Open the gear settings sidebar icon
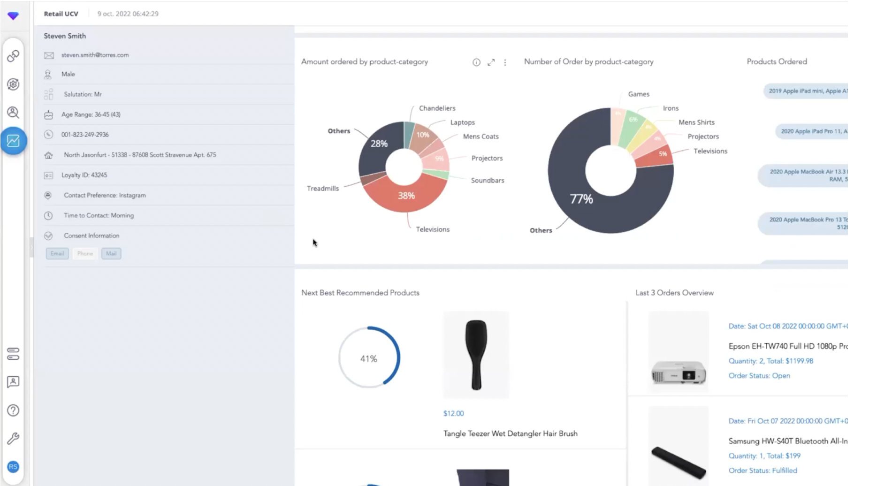 click(x=13, y=84)
